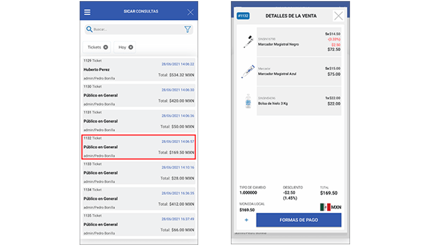Remove the Tickets filter chip
Viewport: 427px width, 248px height.
106,47
